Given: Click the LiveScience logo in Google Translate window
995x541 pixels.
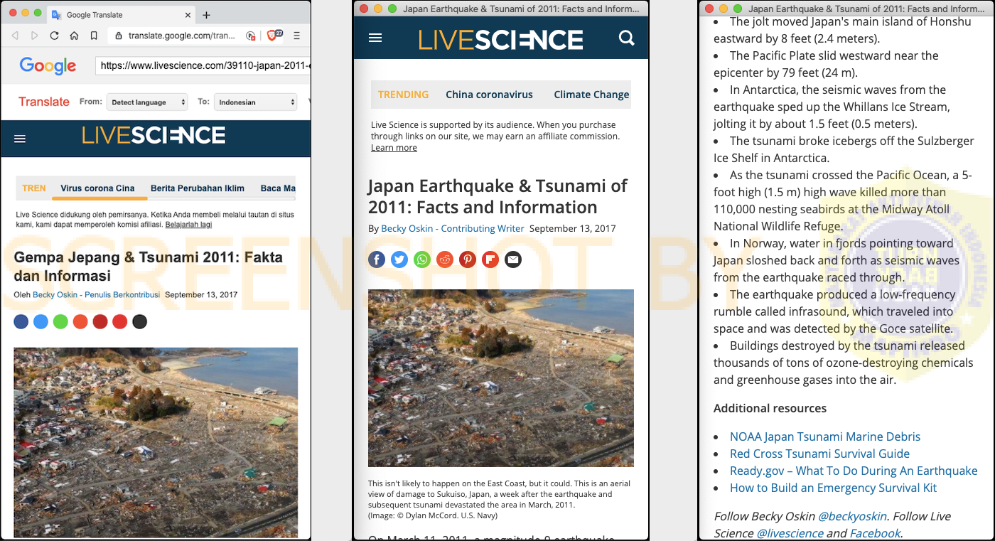Looking at the screenshot, I should click(154, 135).
